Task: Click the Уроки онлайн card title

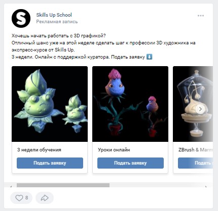Action: pos(114,150)
